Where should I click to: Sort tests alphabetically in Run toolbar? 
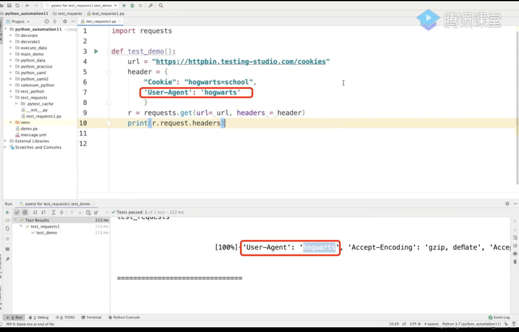coord(35,212)
